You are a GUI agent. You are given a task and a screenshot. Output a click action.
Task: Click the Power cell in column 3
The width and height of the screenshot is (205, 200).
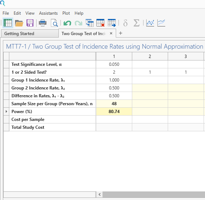point(186,112)
